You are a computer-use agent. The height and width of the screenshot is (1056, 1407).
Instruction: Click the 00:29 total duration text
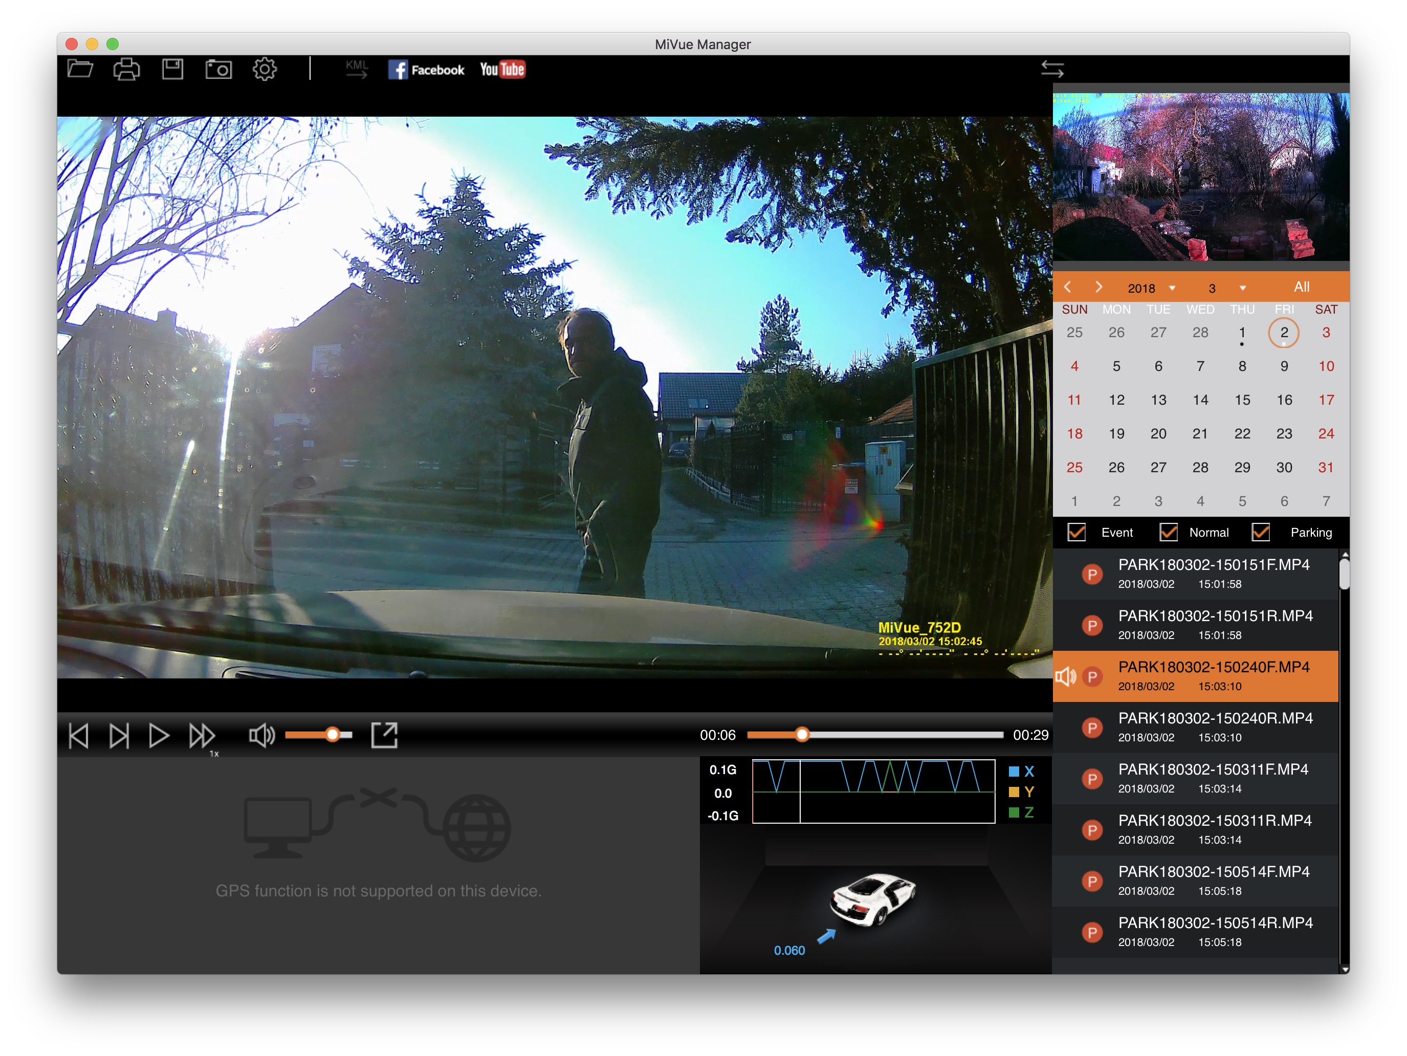click(x=1030, y=735)
